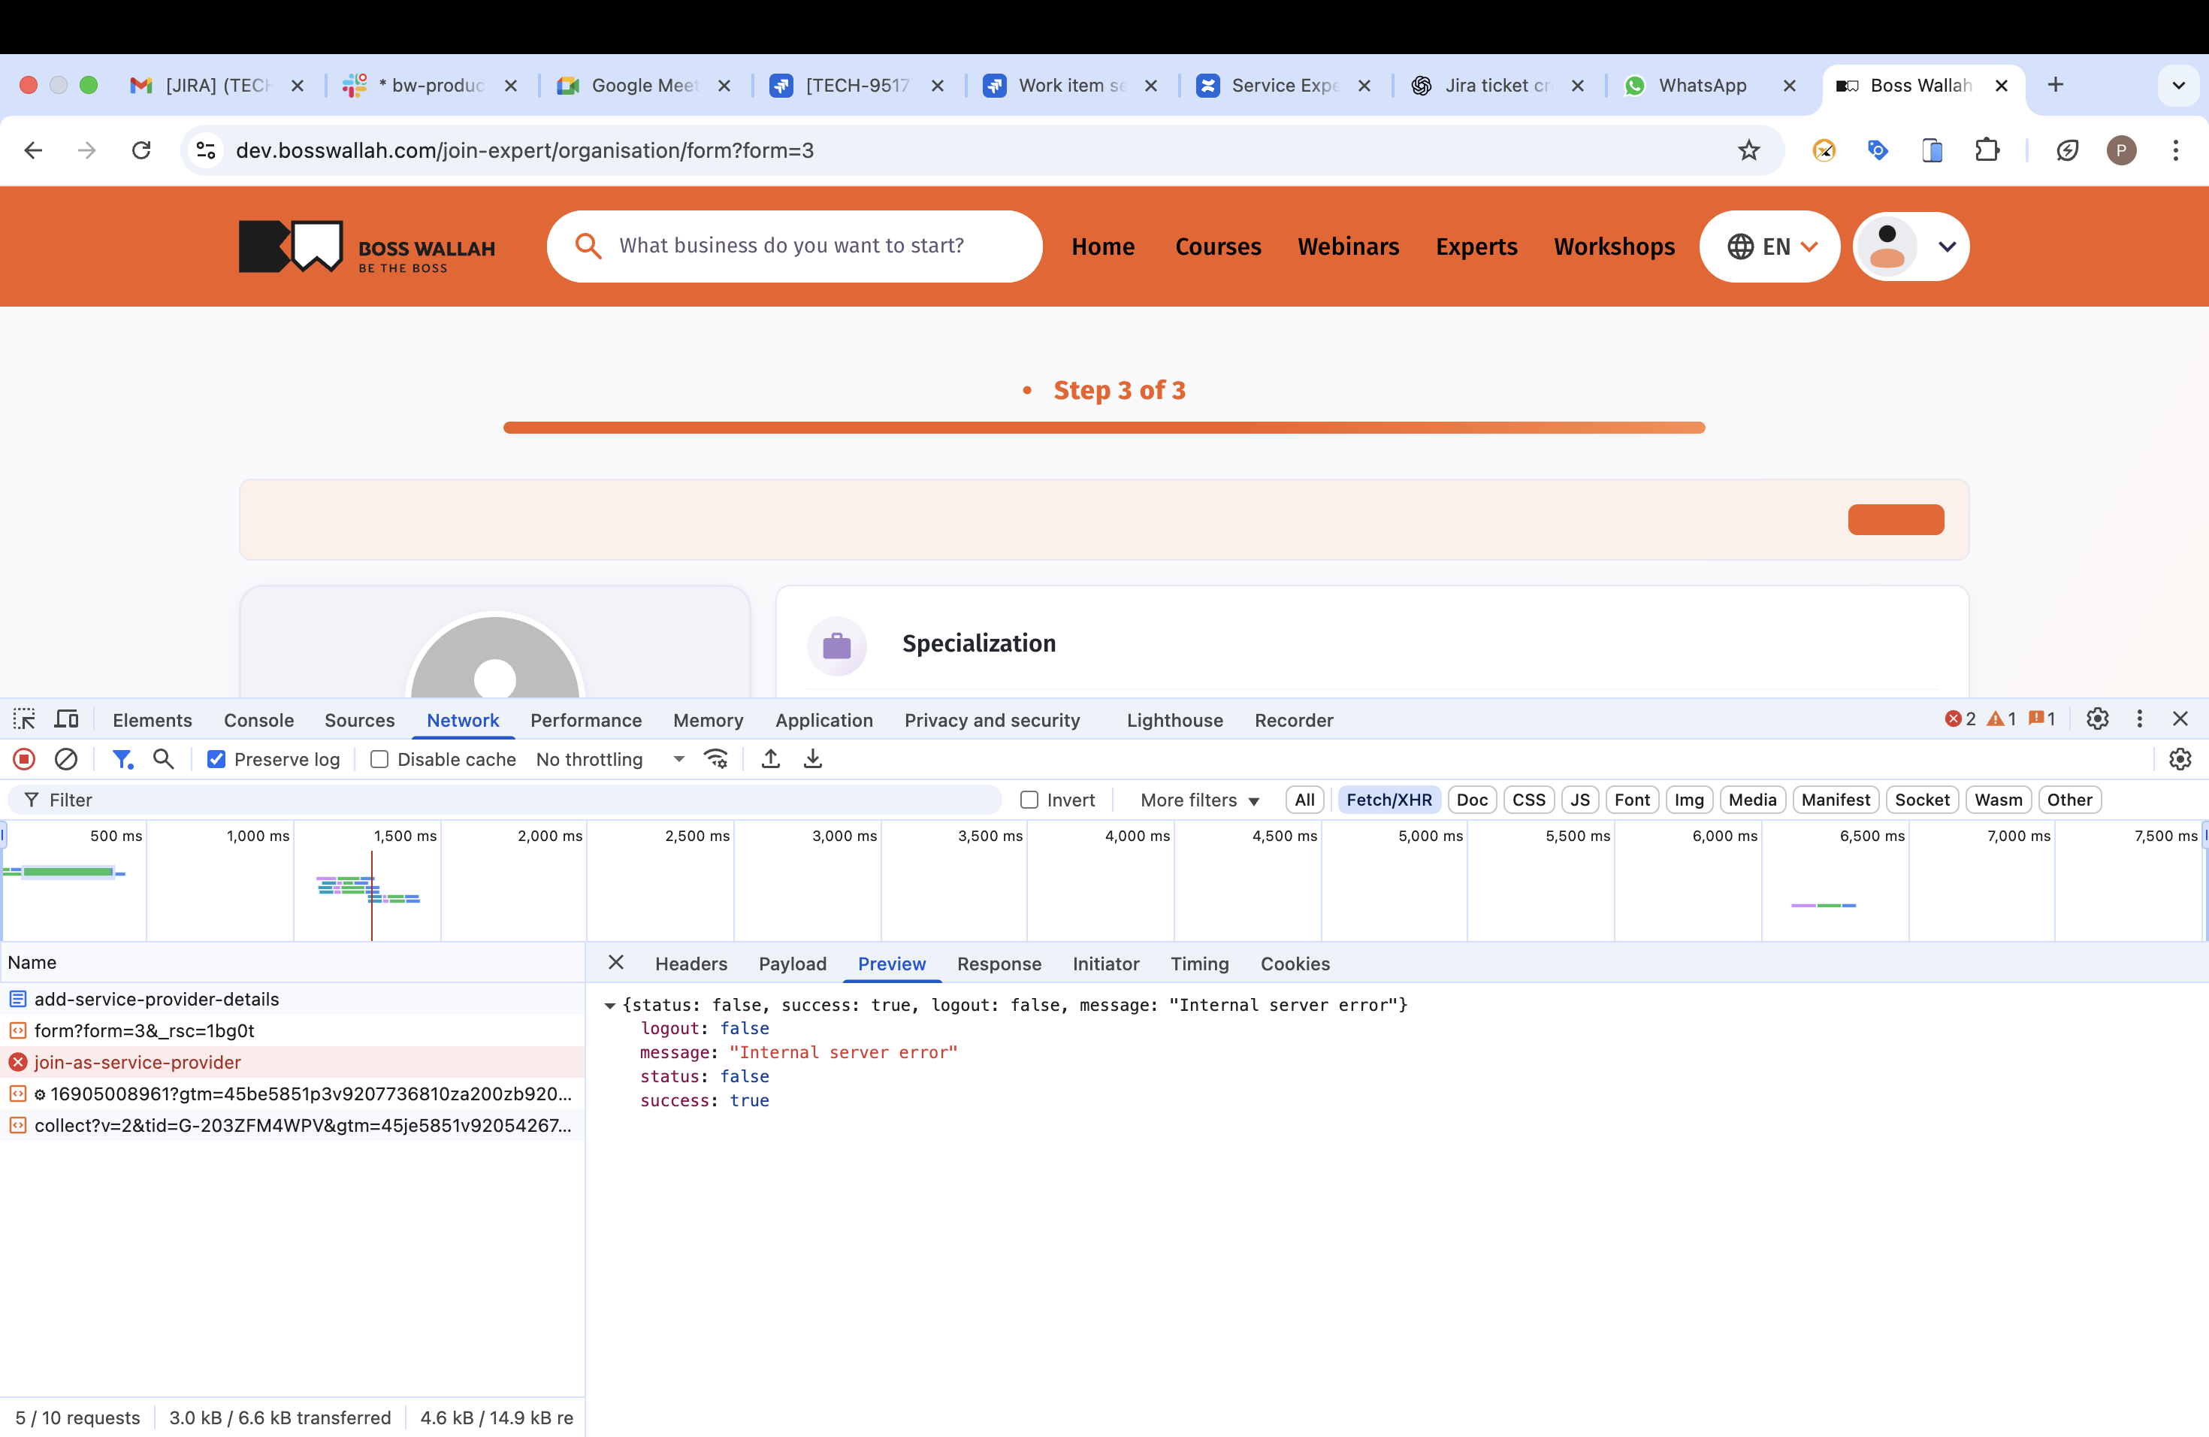The height and width of the screenshot is (1437, 2209).
Task: Toggle the device toolbar icon
Action: [67, 719]
